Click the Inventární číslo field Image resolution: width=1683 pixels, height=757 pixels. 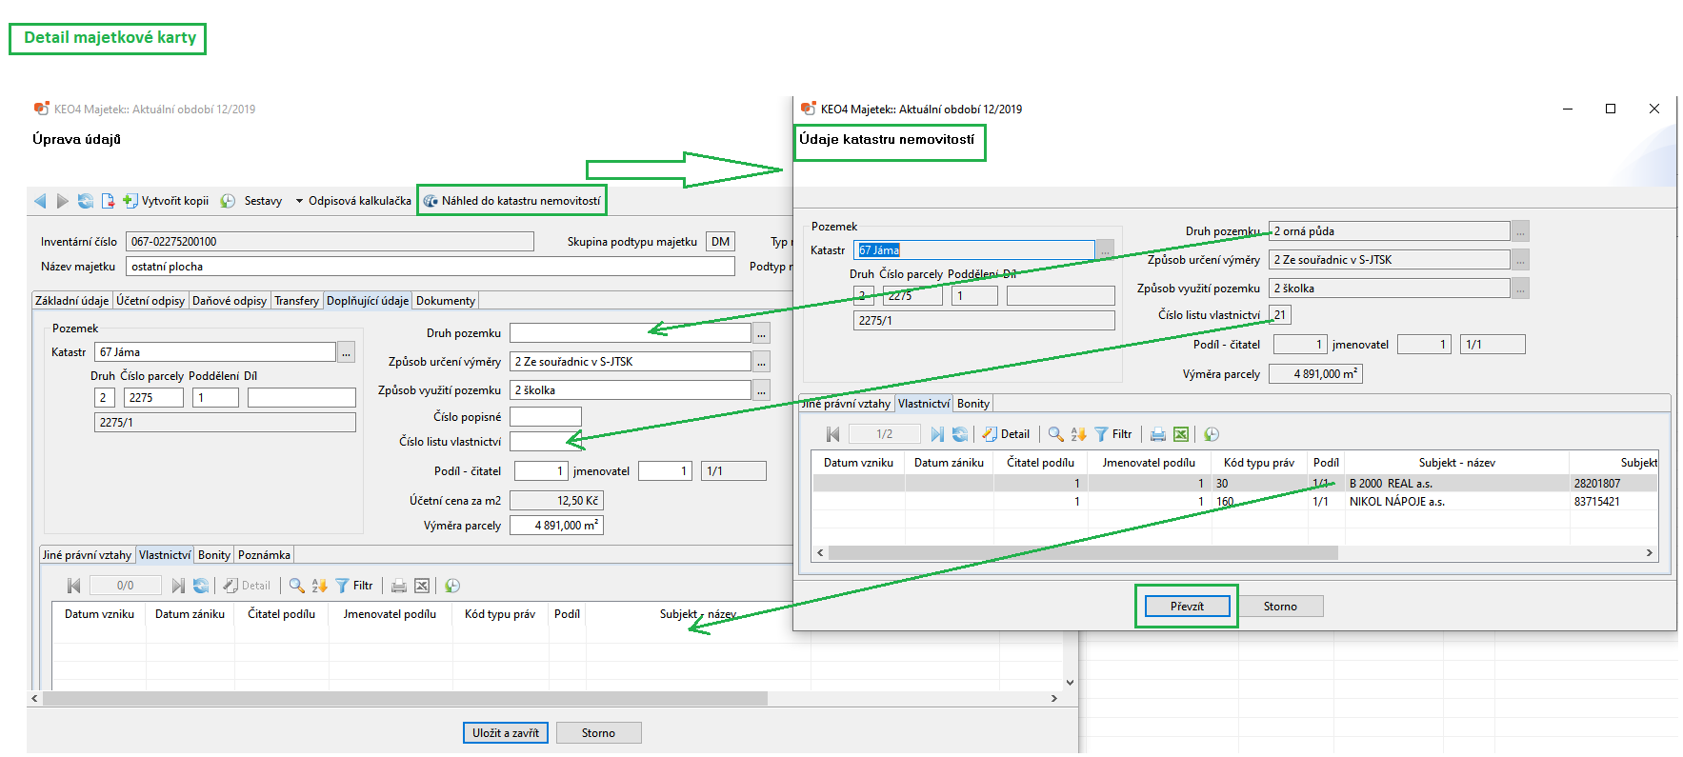tap(330, 242)
